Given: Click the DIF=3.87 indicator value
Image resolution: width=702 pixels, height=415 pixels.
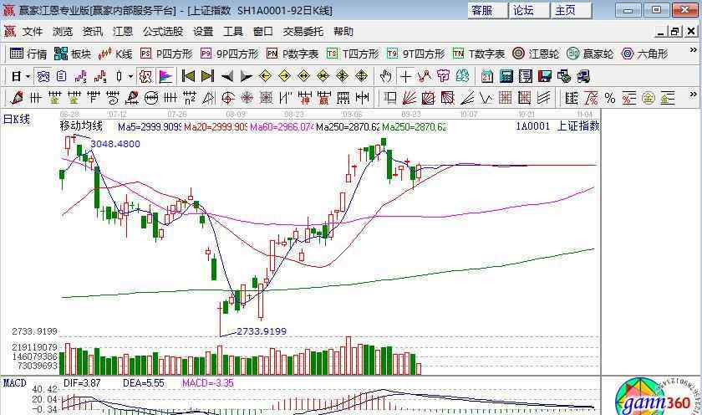Looking at the screenshot, I should 82,383.
